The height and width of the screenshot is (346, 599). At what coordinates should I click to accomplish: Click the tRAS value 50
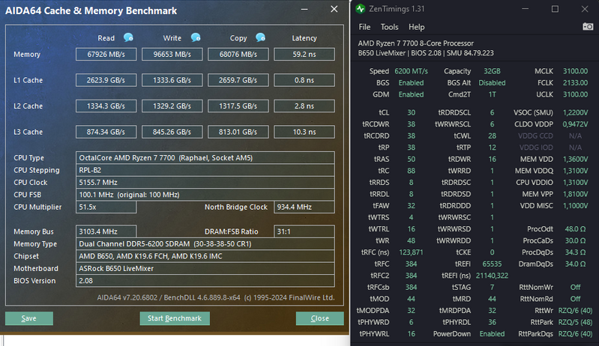411,159
